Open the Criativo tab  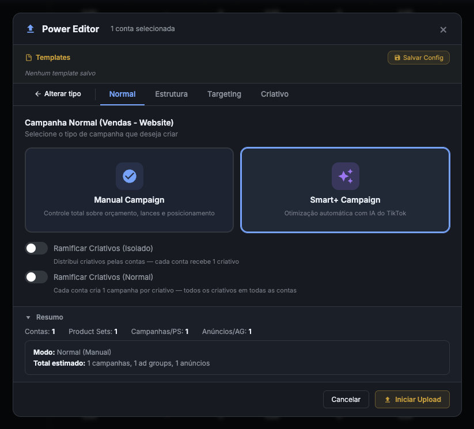coord(275,94)
